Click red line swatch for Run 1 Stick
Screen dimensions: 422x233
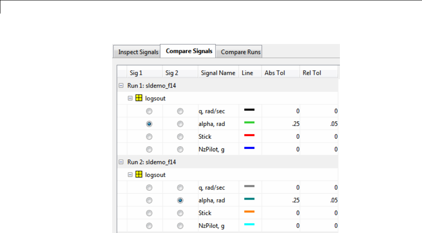tap(249, 135)
